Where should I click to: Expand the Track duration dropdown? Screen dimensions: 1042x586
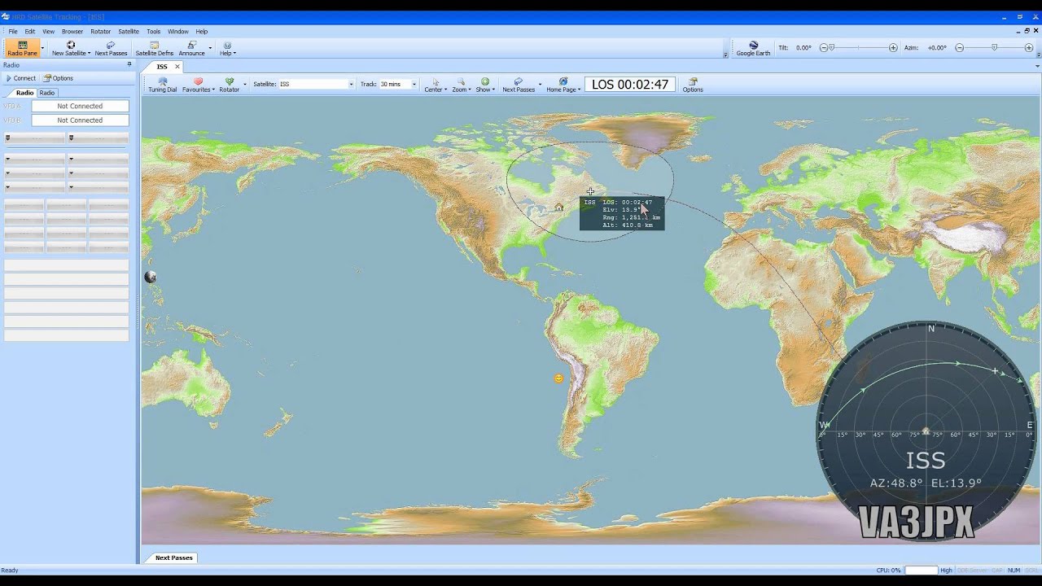[414, 84]
